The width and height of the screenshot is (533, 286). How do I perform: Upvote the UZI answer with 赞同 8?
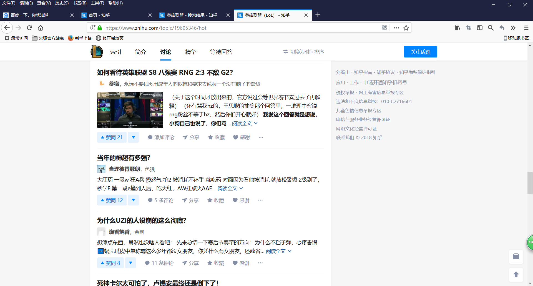click(110, 263)
